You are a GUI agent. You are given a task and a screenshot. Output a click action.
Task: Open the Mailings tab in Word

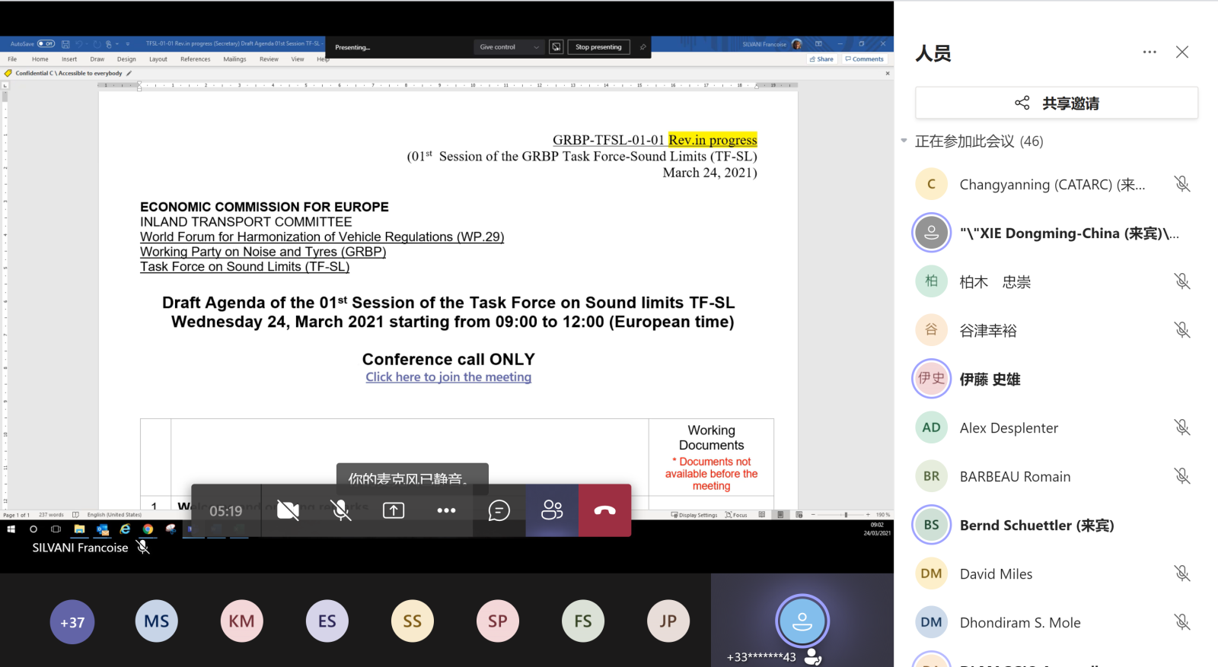click(x=234, y=59)
